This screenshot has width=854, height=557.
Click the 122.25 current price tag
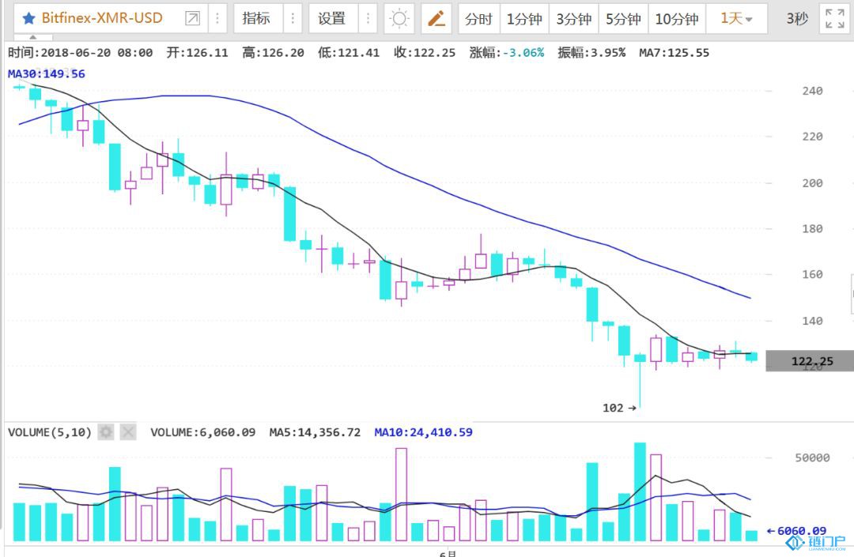pyautogui.click(x=810, y=361)
